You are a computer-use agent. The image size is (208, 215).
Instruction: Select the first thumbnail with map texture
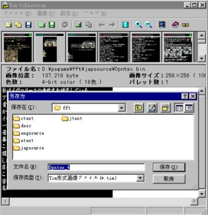(x=18, y=47)
